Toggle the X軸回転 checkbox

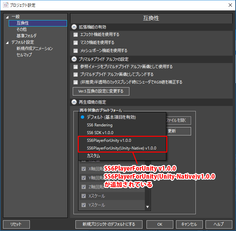click(x=83, y=169)
